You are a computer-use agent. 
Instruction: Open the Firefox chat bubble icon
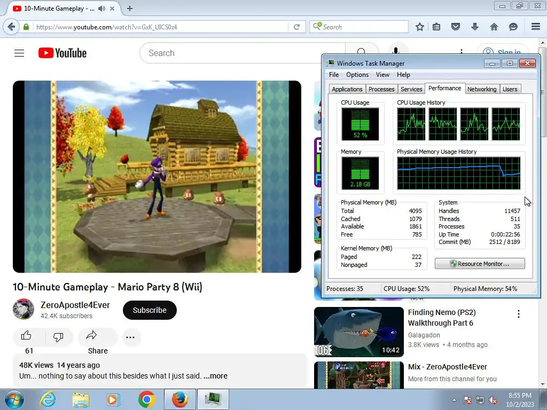point(513,27)
